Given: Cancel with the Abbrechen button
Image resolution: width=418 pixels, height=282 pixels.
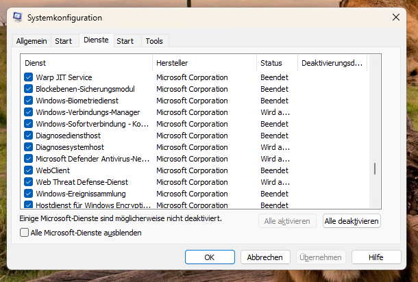Looking at the screenshot, I should [x=265, y=257].
